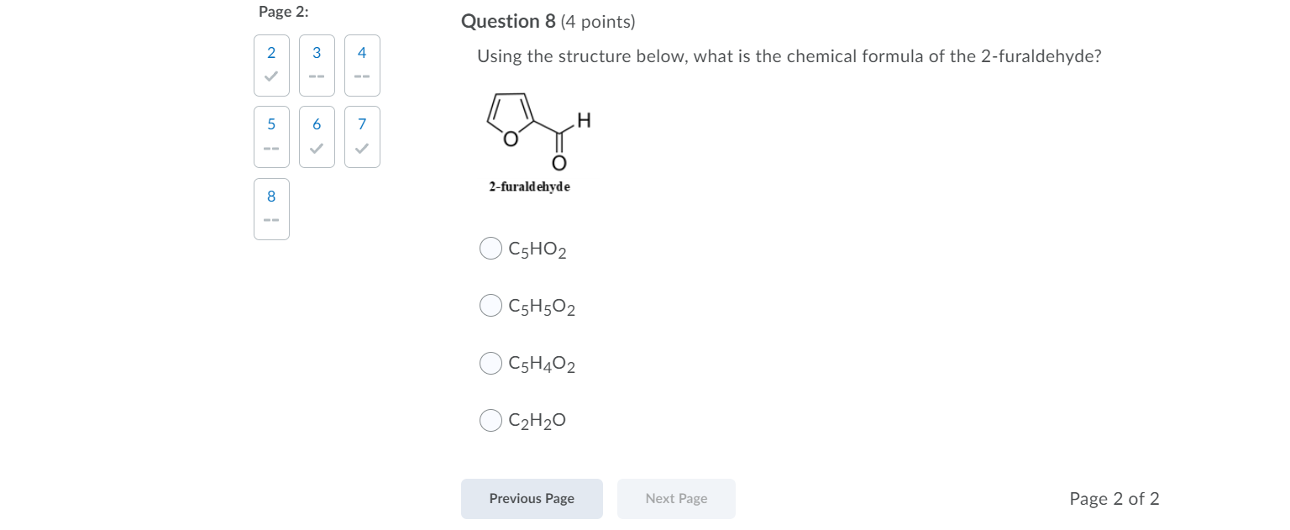The image size is (1290, 530).
Task: Click the Next Page button
Action: click(x=676, y=498)
